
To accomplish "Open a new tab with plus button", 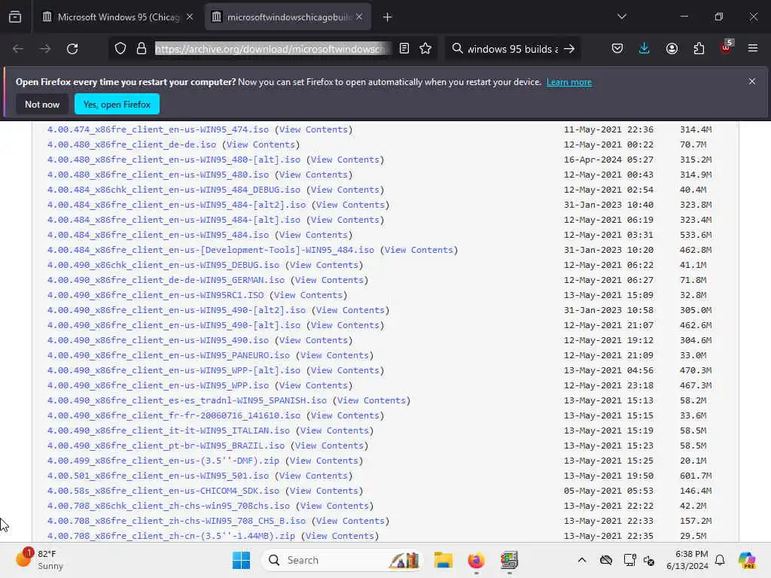I will 388,17.
